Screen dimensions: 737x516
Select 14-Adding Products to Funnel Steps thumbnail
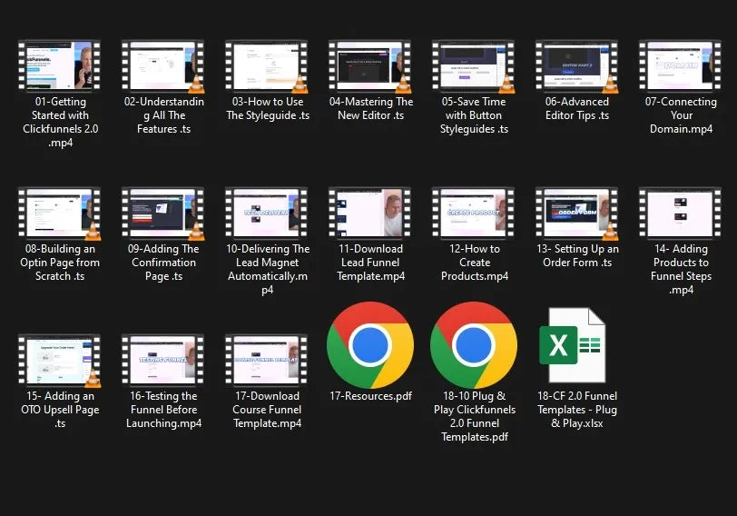click(680, 213)
